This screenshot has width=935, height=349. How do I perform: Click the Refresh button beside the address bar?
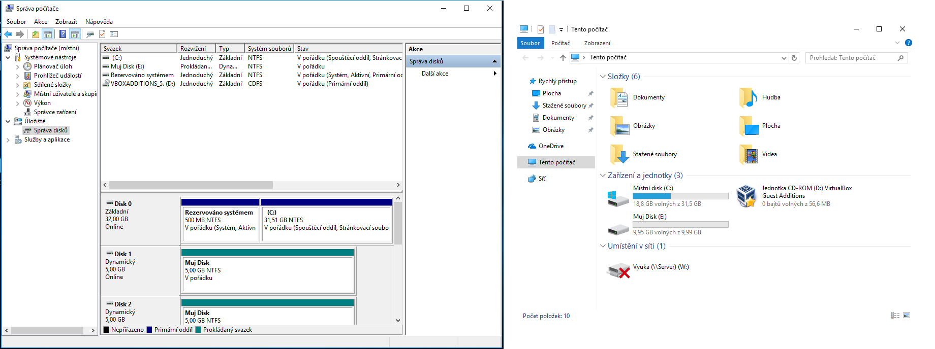click(794, 58)
